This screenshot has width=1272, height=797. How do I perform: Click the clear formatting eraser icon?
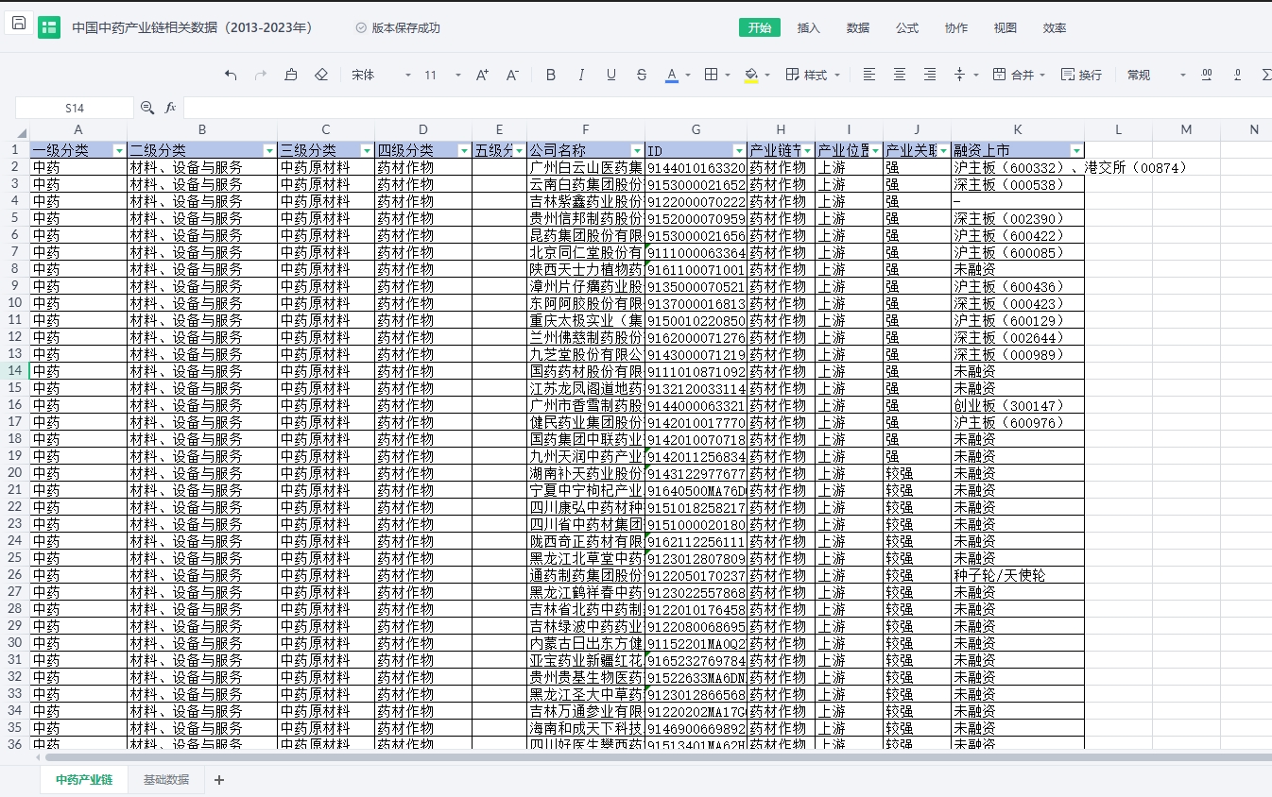(x=321, y=75)
